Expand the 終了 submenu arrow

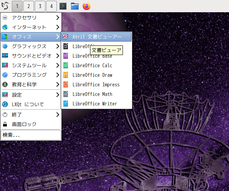(x=58, y=115)
